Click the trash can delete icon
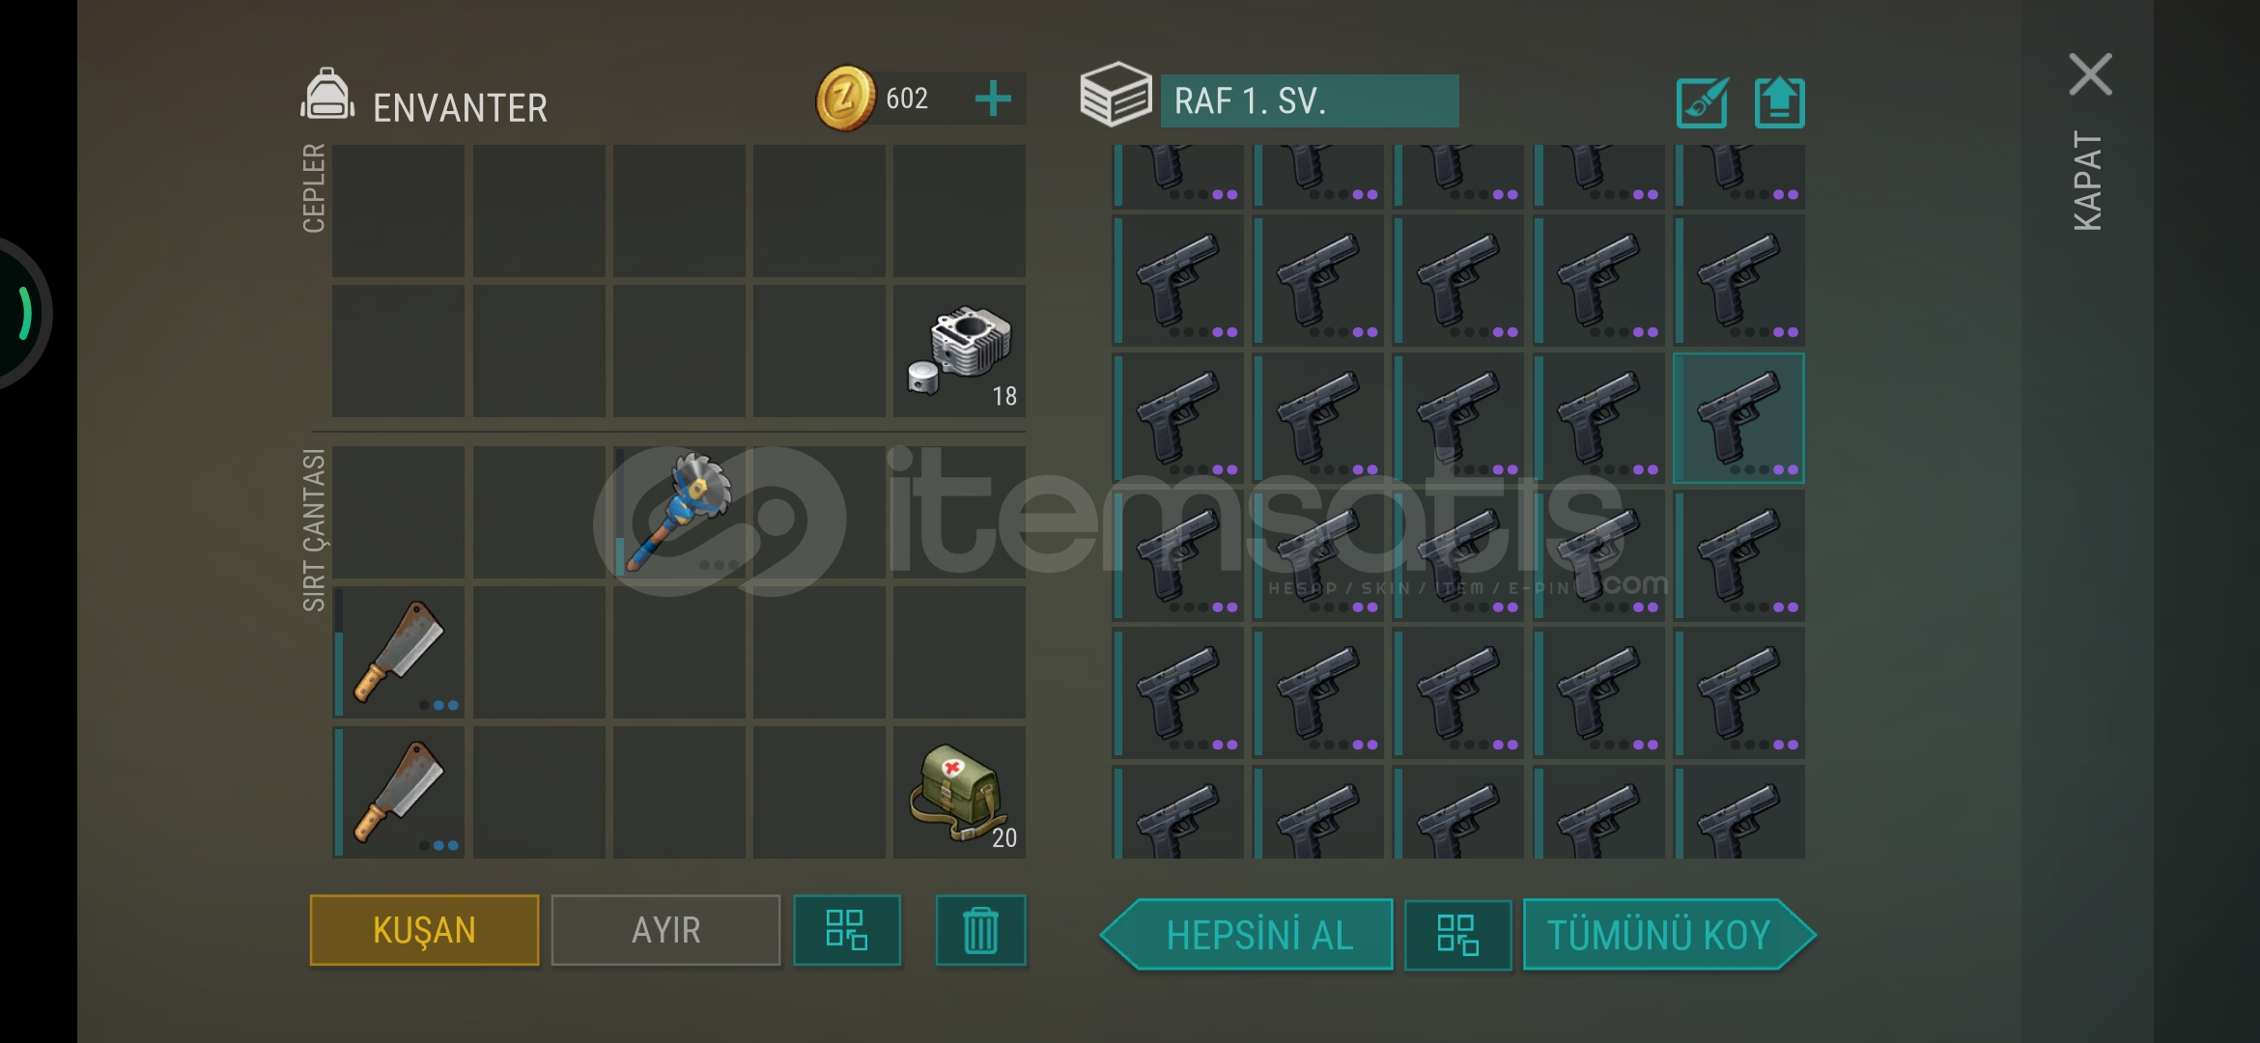This screenshot has width=2260, height=1043. pyautogui.click(x=980, y=930)
